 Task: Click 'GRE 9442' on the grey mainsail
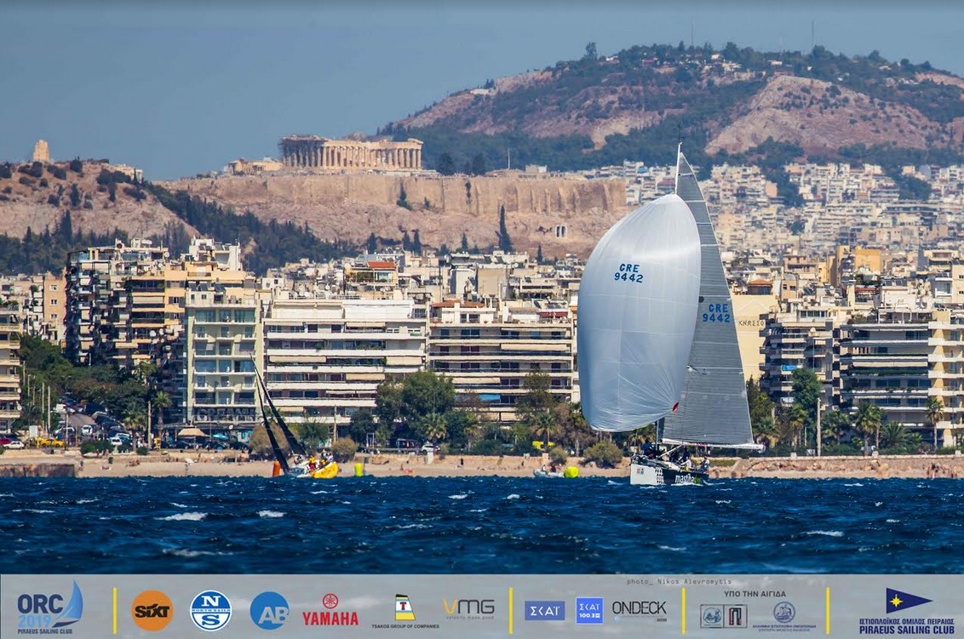click(x=716, y=313)
